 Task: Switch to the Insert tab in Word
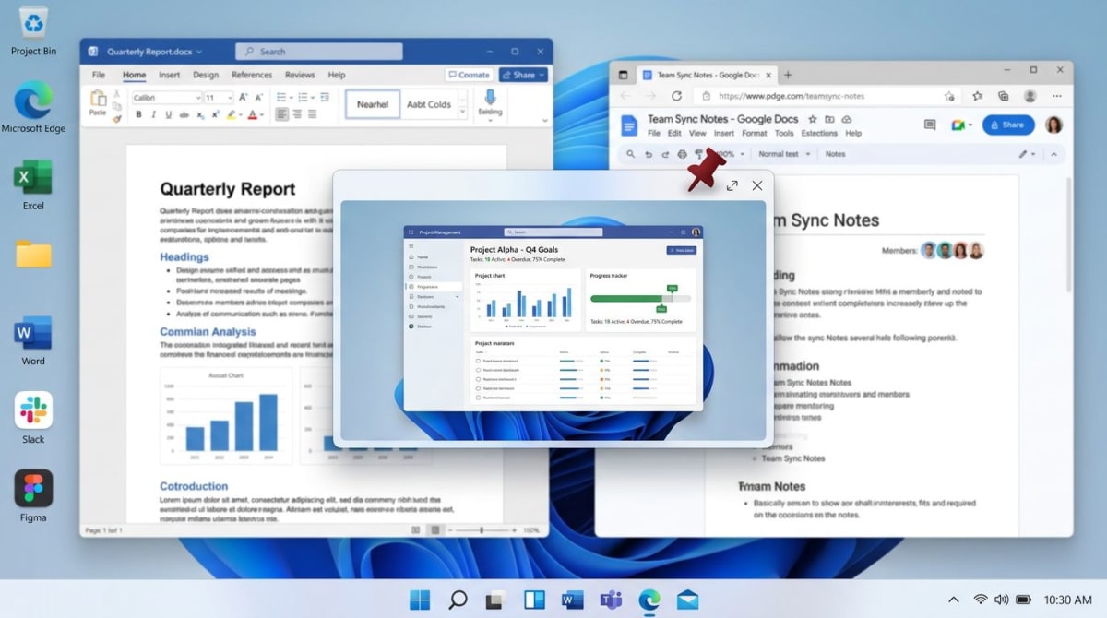coord(169,75)
